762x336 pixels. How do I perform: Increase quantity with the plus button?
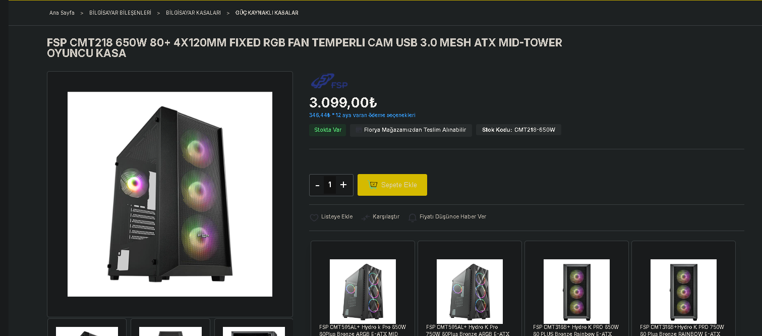pos(343,185)
